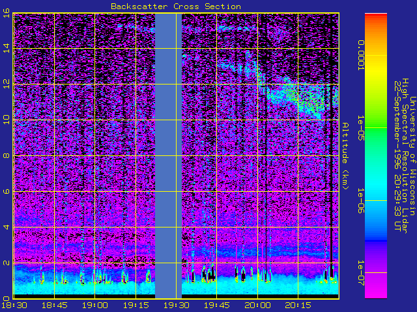
Task: Click the 1e-06 color scale label
Action: 360,201
